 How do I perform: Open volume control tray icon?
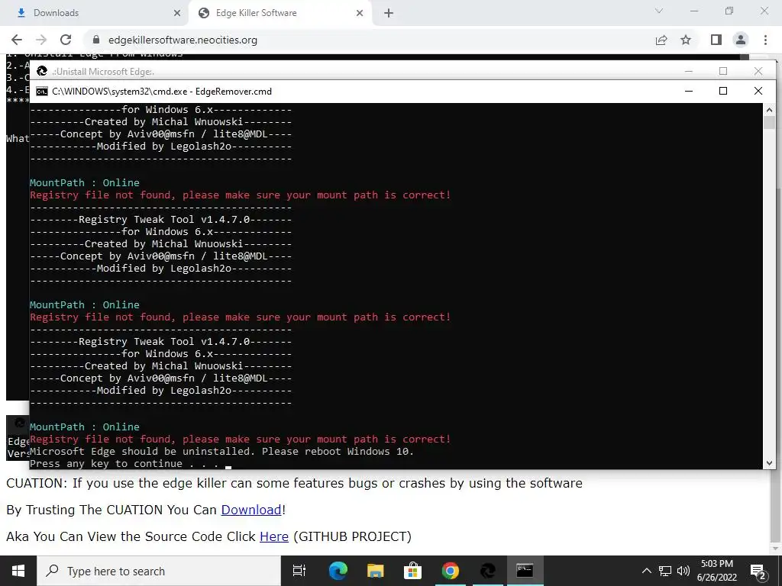(x=683, y=571)
